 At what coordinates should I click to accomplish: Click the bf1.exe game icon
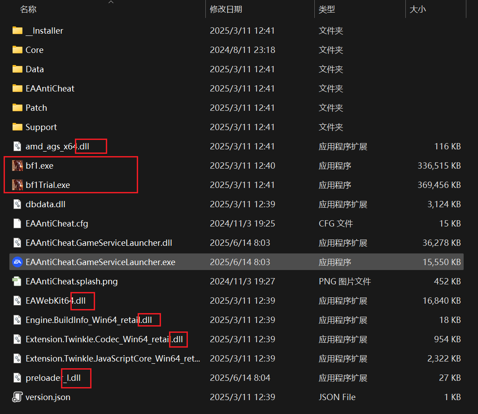tap(17, 166)
